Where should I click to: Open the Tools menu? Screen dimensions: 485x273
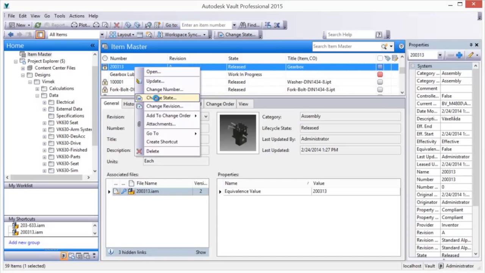pyautogui.click(x=59, y=16)
